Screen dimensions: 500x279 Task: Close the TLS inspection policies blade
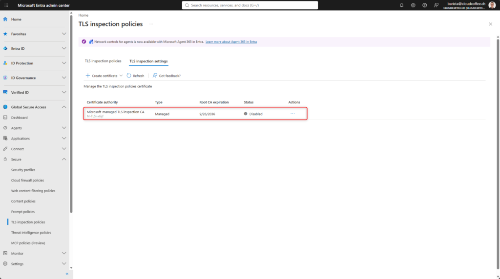point(490,24)
